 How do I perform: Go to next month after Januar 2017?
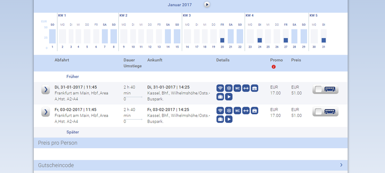click(207, 4)
